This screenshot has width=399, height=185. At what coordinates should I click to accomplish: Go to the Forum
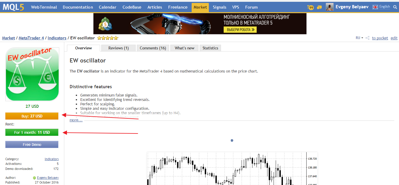point(251,7)
